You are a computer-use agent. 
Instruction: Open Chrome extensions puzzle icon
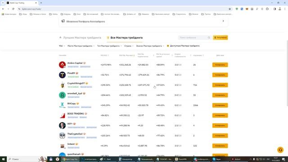[267, 9]
